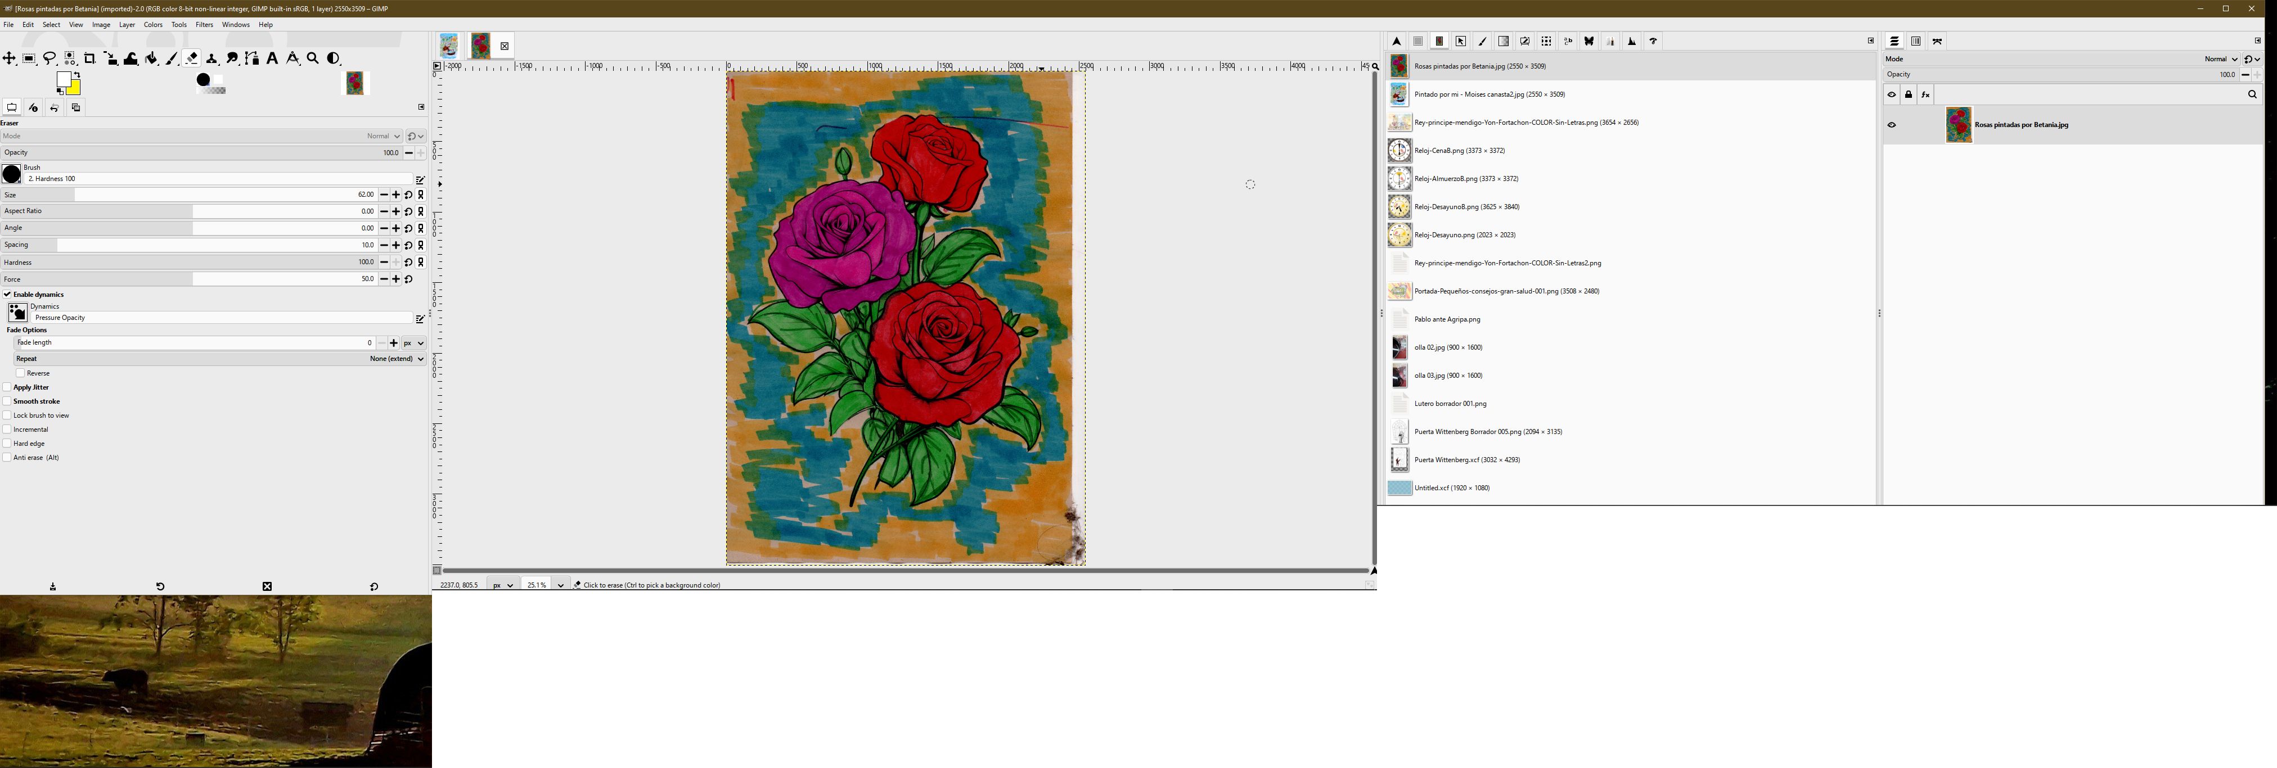Check the Hard edge option
Image resolution: width=2277 pixels, height=768 pixels.
coord(7,444)
